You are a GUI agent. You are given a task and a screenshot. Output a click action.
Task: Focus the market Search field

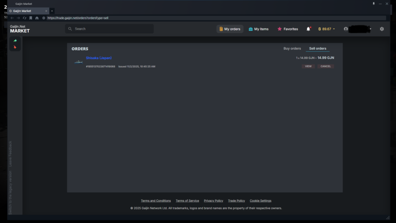click(110, 29)
